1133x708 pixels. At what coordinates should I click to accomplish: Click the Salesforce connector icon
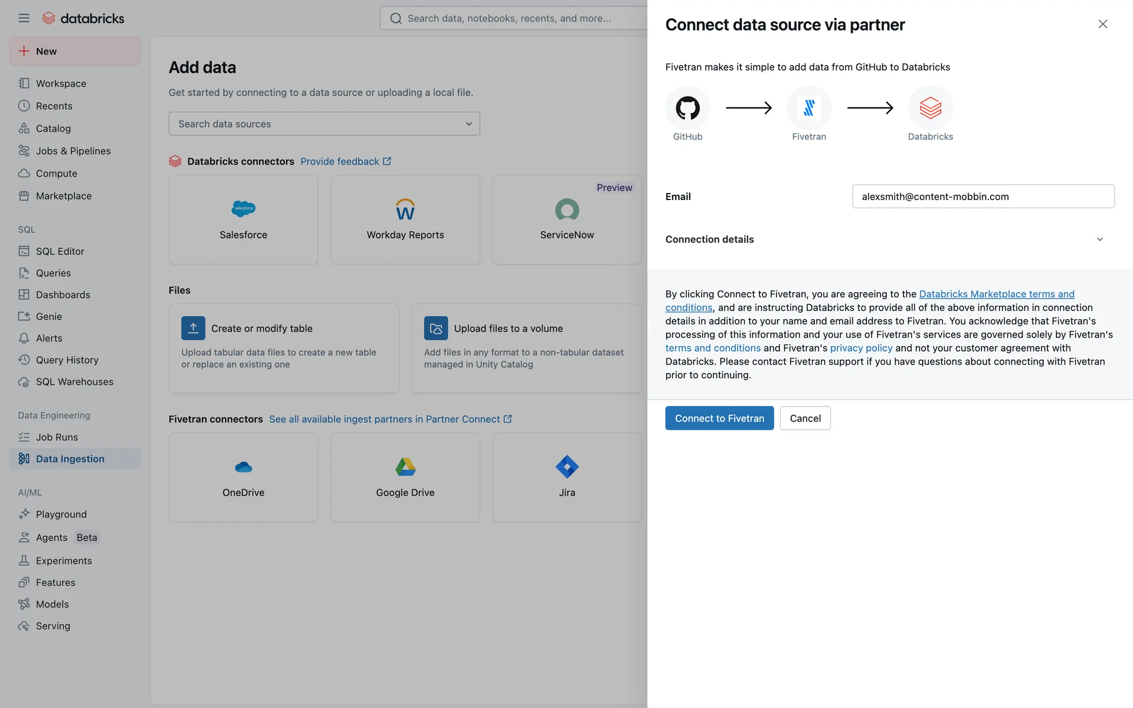pos(243,209)
